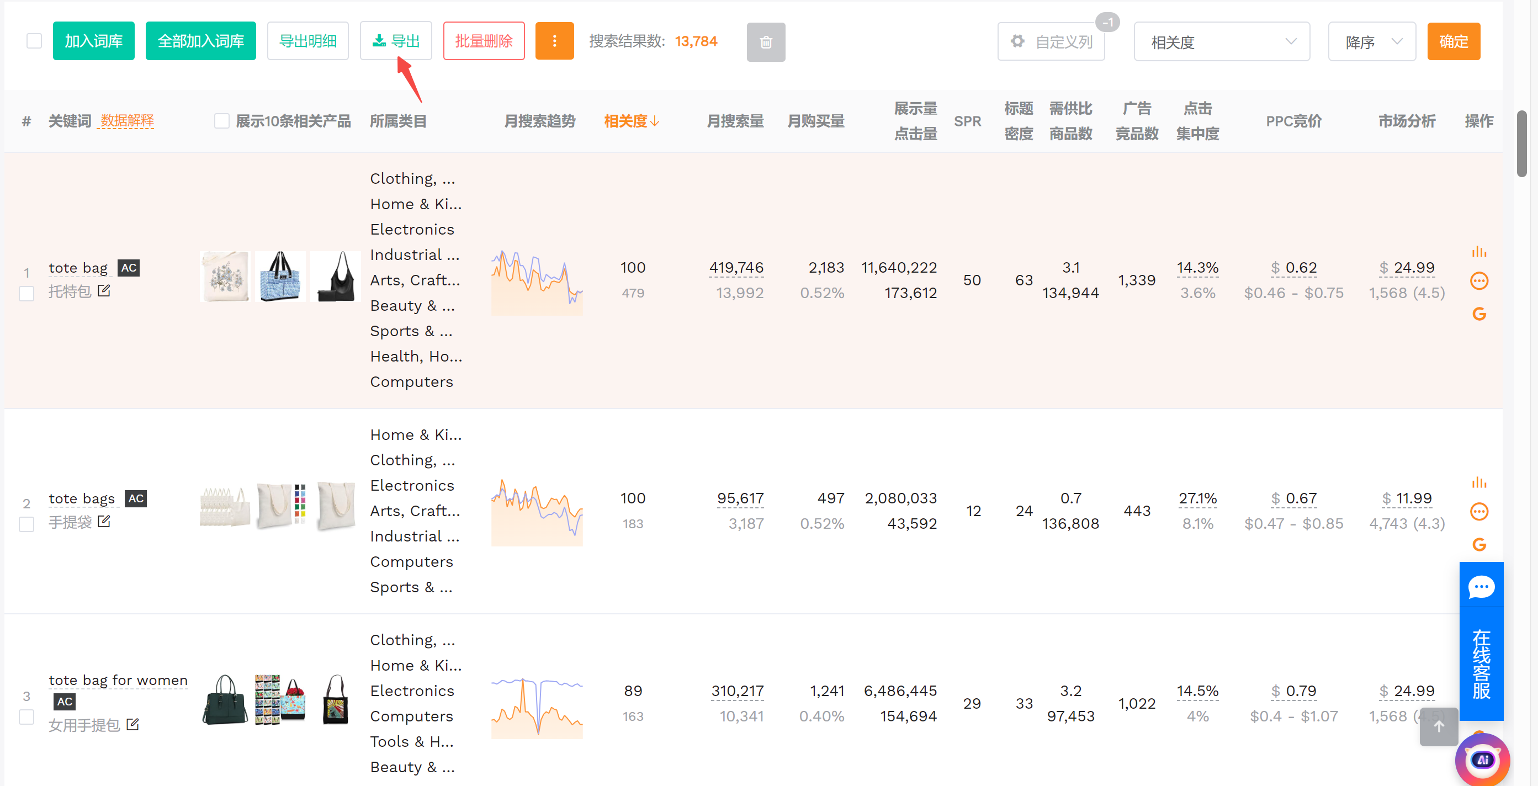Open the tote bag keyword link
The image size is (1538, 786).
pyautogui.click(x=78, y=268)
